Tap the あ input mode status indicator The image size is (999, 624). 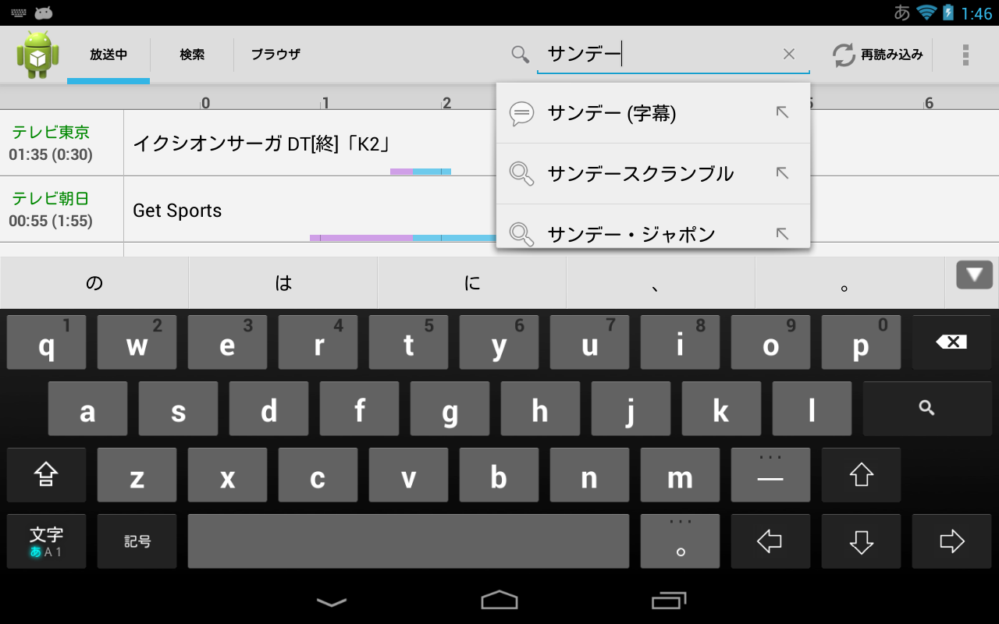[901, 12]
